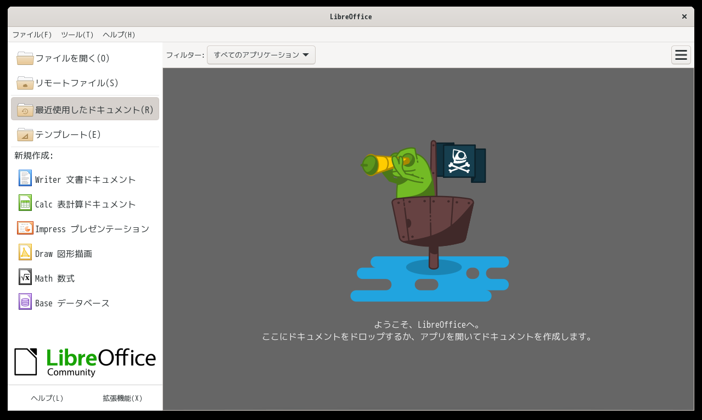
Task: Click the リモートファイル cloud folder icon
Action: [x=25, y=83]
